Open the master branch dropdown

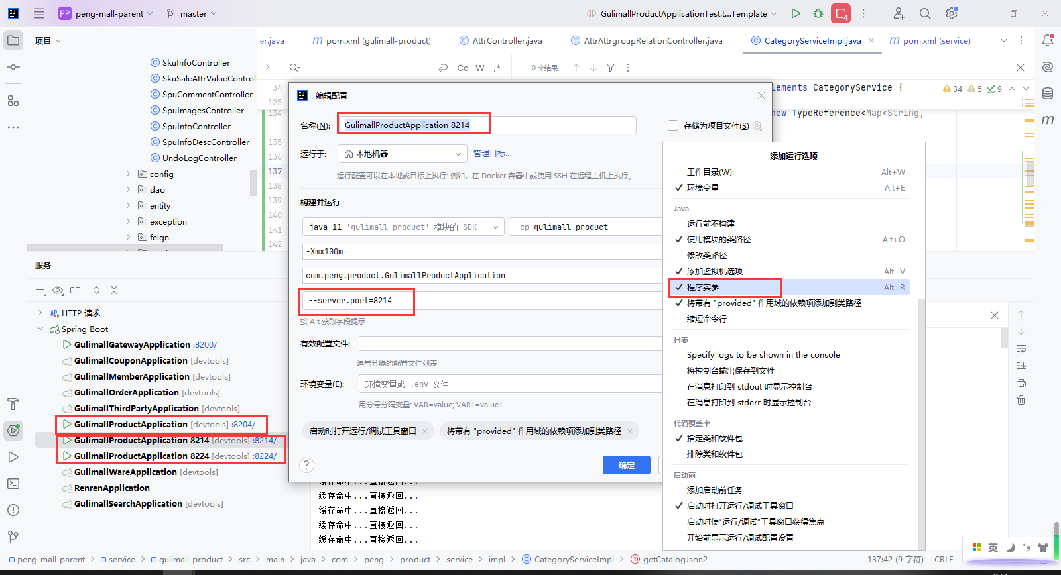192,13
